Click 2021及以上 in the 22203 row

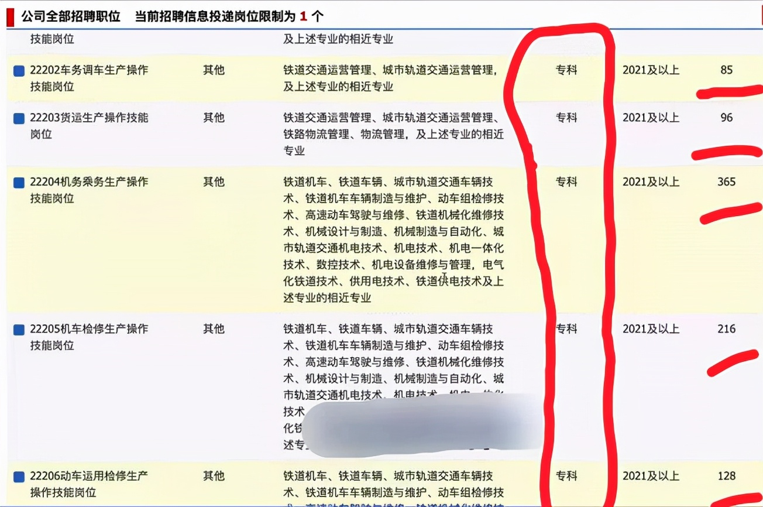click(651, 118)
